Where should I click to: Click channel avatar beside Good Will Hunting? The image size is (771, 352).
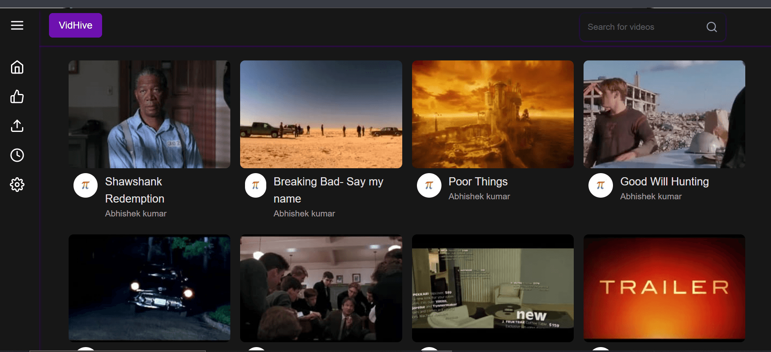pyautogui.click(x=600, y=185)
